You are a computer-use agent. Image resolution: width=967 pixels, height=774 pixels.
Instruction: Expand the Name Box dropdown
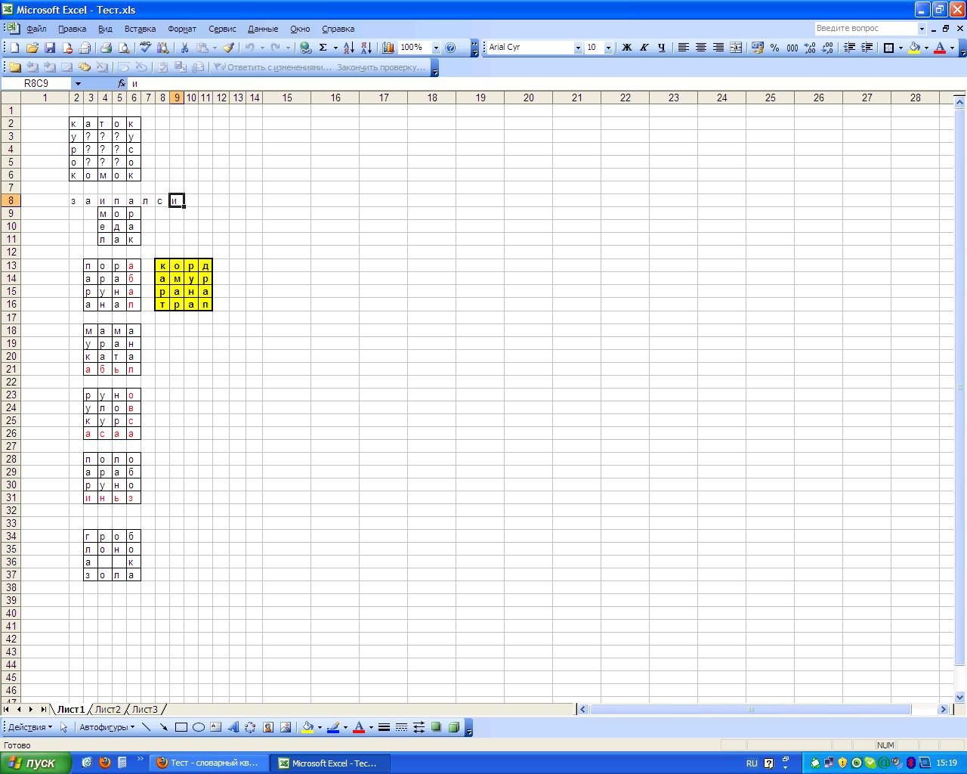point(78,83)
